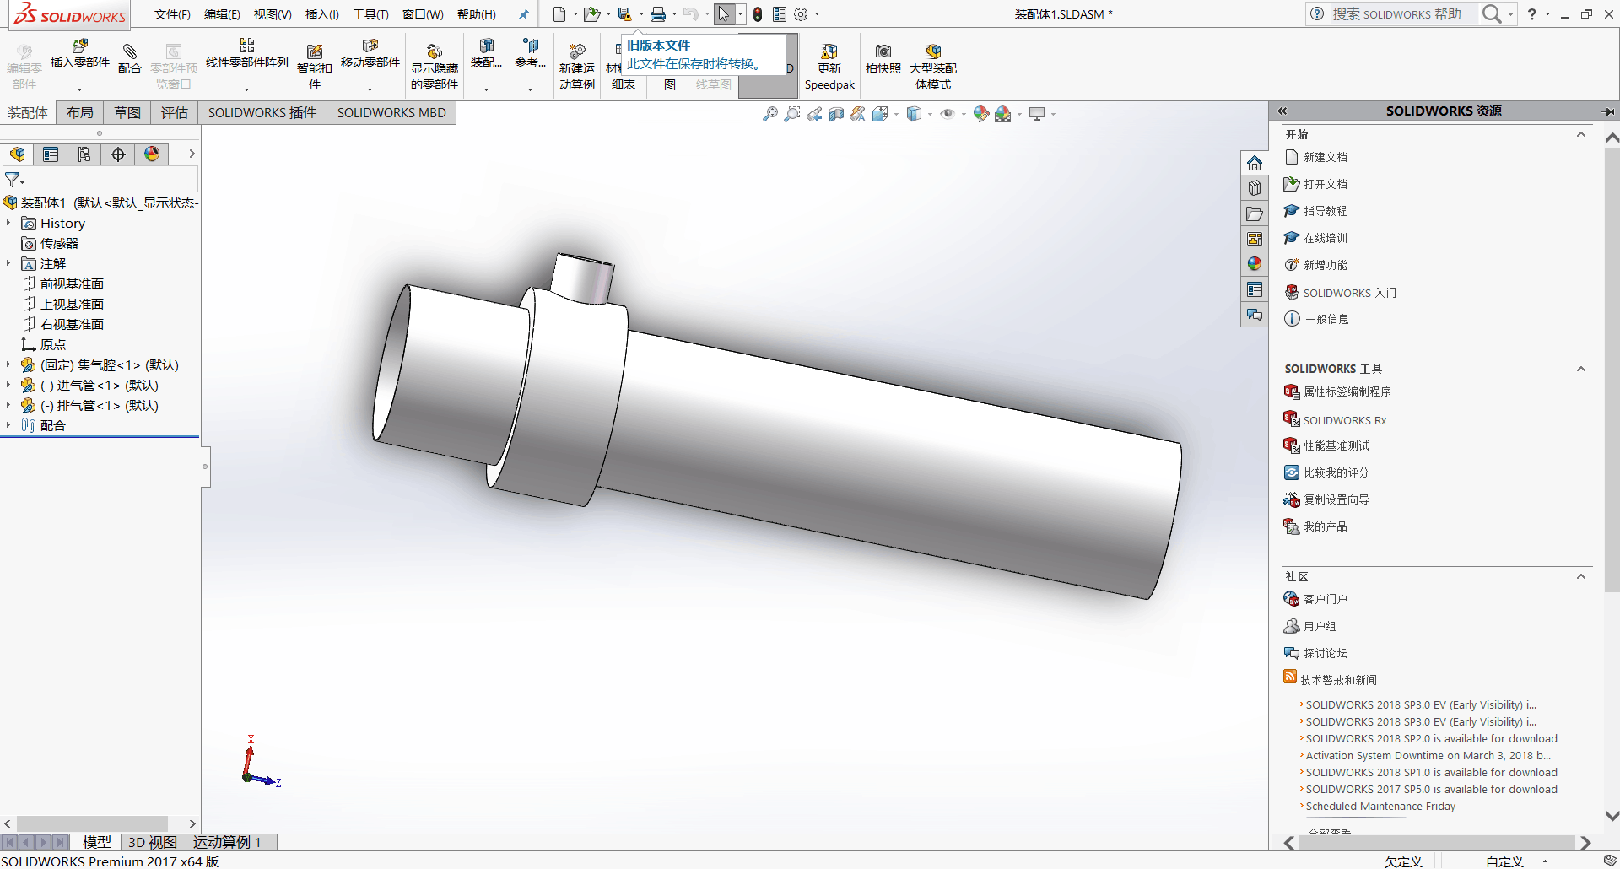Image resolution: width=1620 pixels, height=869 pixels.
Task: Click the SOLIDWORKS help search field
Action: [x=1398, y=14]
